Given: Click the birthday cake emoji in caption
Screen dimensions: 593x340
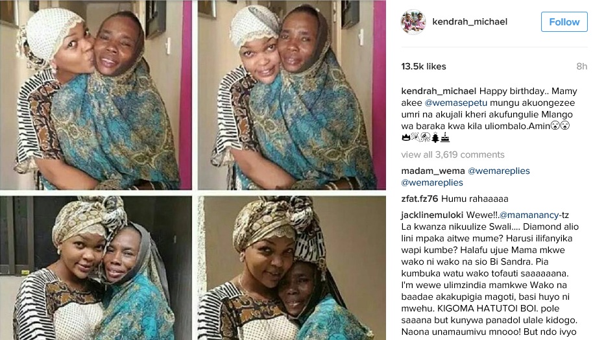Looking at the screenshot, I should [445, 138].
